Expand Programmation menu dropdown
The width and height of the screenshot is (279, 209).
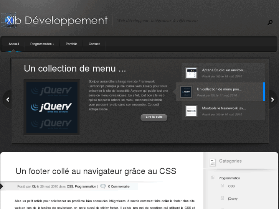pyautogui.click(x=42, y=44)
